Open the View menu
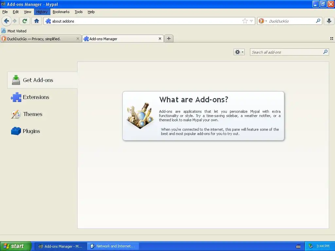 pyautogui.click(x=27, y=12)
